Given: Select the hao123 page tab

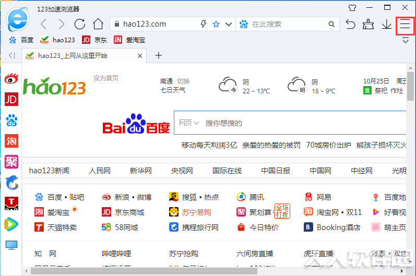Looking at the screenshot, I should [84, 56].
